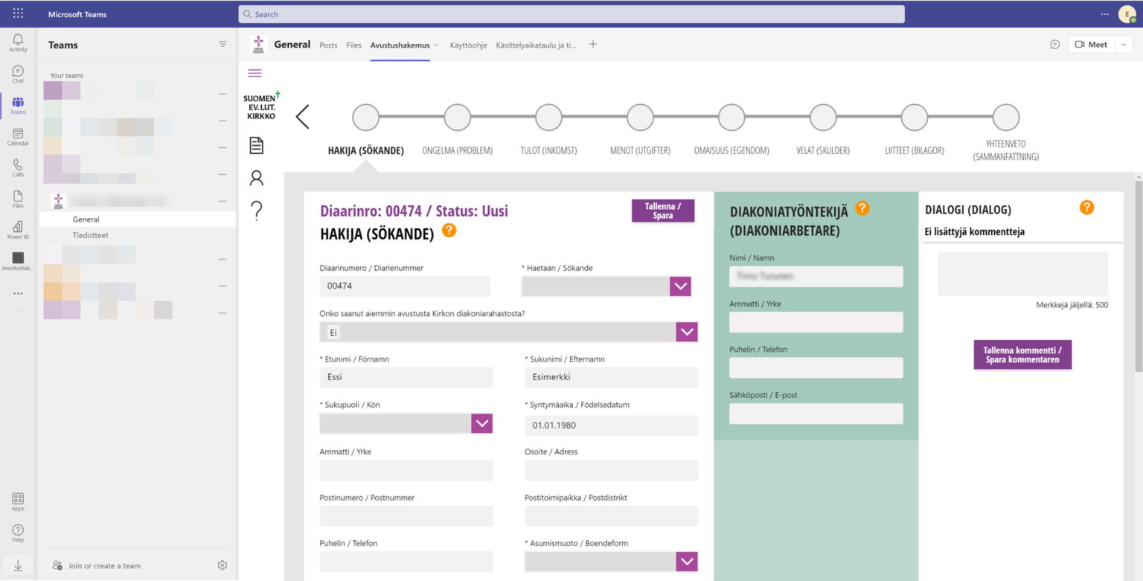The image size is (1143, 581).
Task: Open the Activity feed in Teams rail
Action: coord(18,43)
